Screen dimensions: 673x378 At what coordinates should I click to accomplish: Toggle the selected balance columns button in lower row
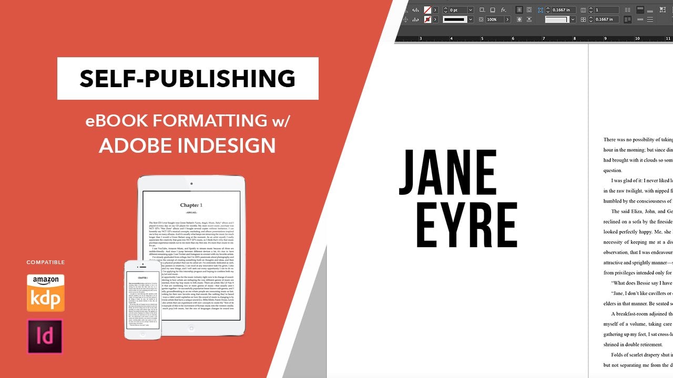[x=628, y=19]
